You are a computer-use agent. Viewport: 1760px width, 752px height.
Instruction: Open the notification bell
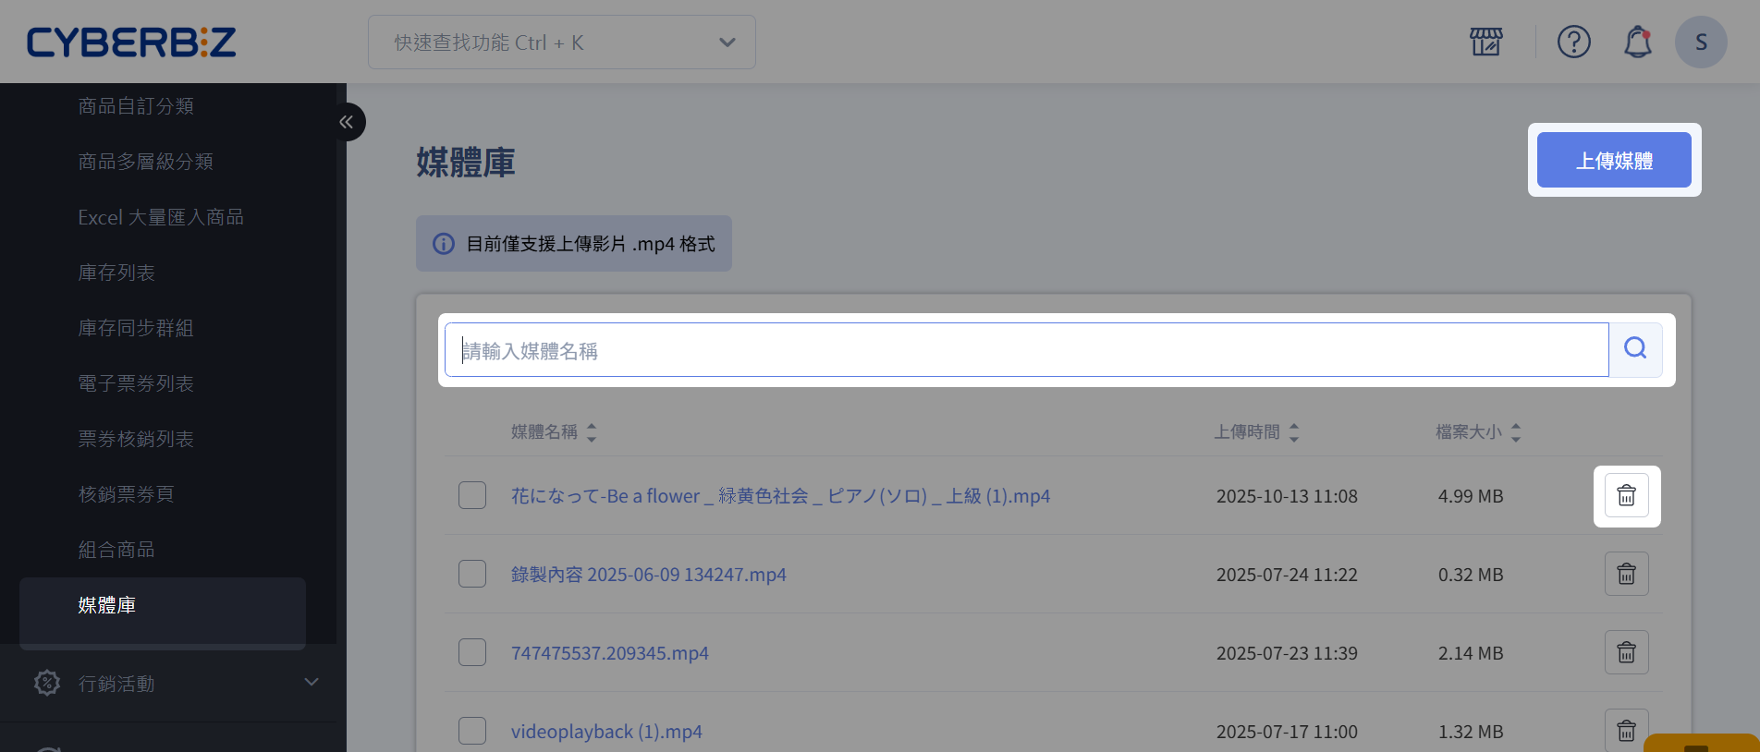tap(1638, 42)
